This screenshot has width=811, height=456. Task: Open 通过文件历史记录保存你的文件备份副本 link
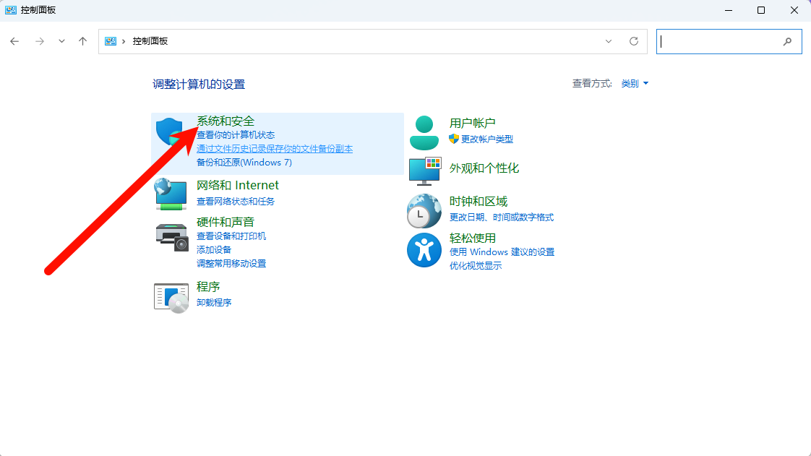(x=275, y=149)
